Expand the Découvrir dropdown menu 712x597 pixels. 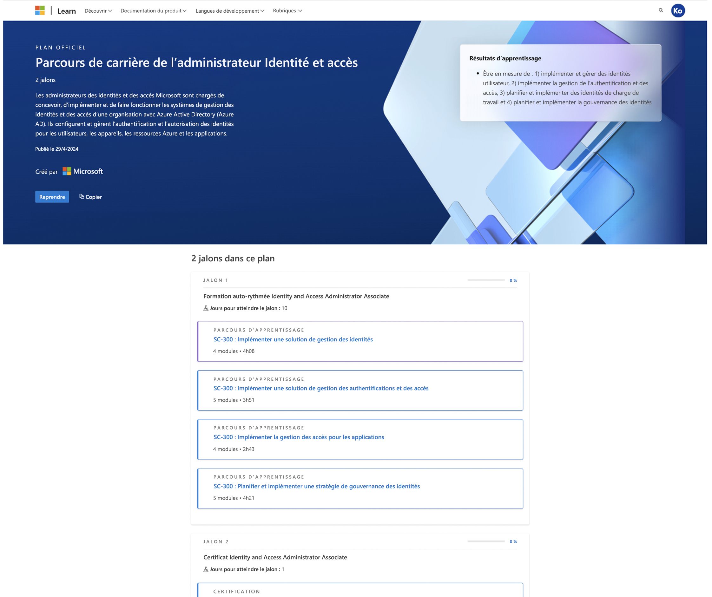click(x=97, y=10)
